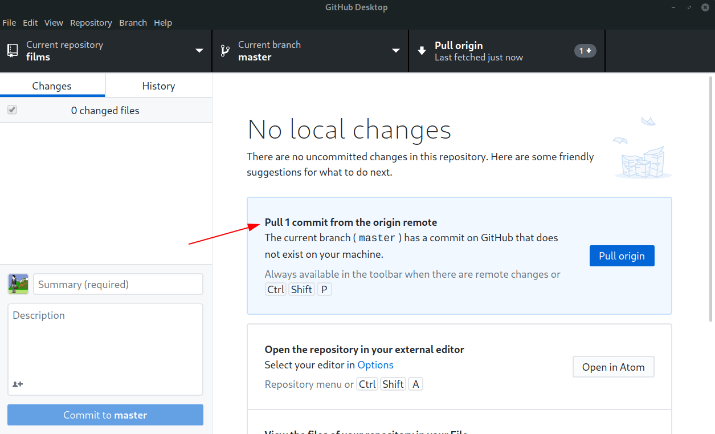Open the View menu

pos(54,23)
